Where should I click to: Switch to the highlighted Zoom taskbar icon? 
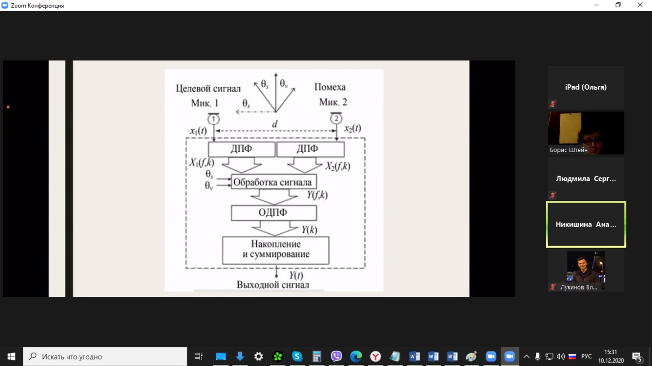point(509,356)
